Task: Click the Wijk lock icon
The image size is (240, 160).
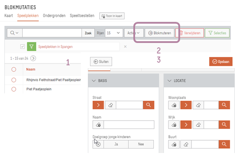Action: (174, 124)
